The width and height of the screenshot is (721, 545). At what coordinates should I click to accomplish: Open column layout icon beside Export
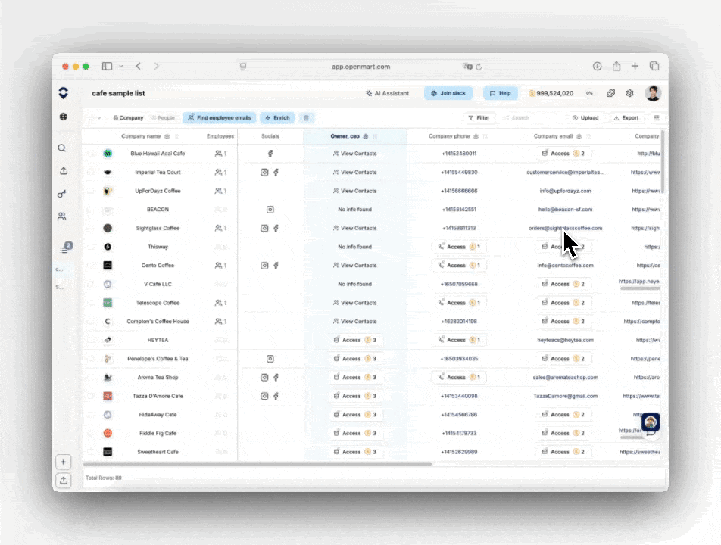(656, 118)
